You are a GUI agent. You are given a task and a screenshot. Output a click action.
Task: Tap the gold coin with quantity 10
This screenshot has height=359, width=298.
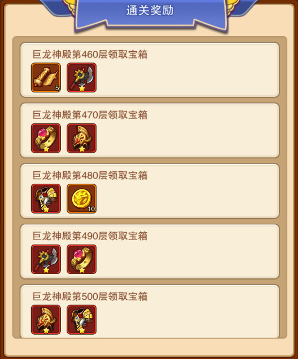tap(82, 198)
